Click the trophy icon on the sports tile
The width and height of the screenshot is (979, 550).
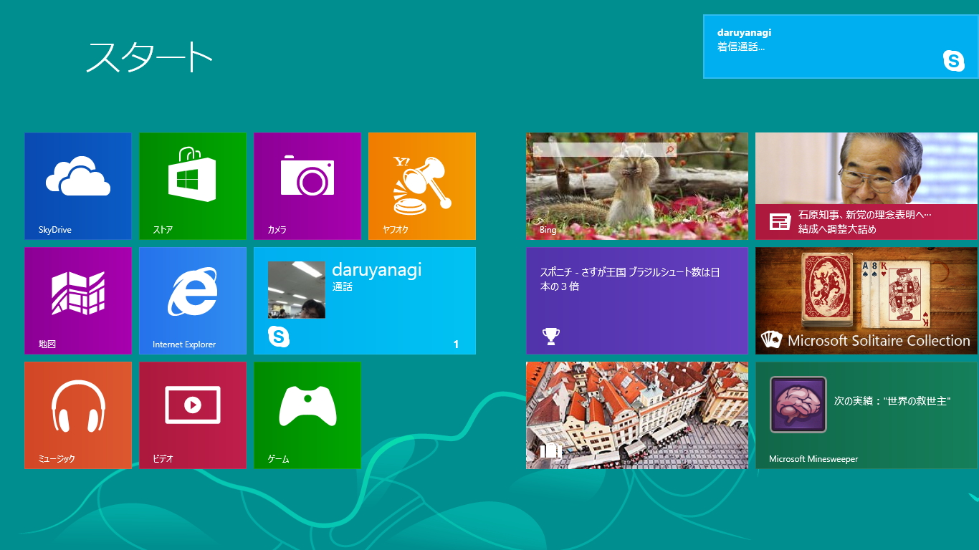pos(550,336)
